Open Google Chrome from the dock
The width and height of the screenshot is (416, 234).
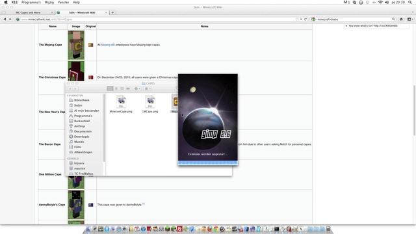[216, 229]
